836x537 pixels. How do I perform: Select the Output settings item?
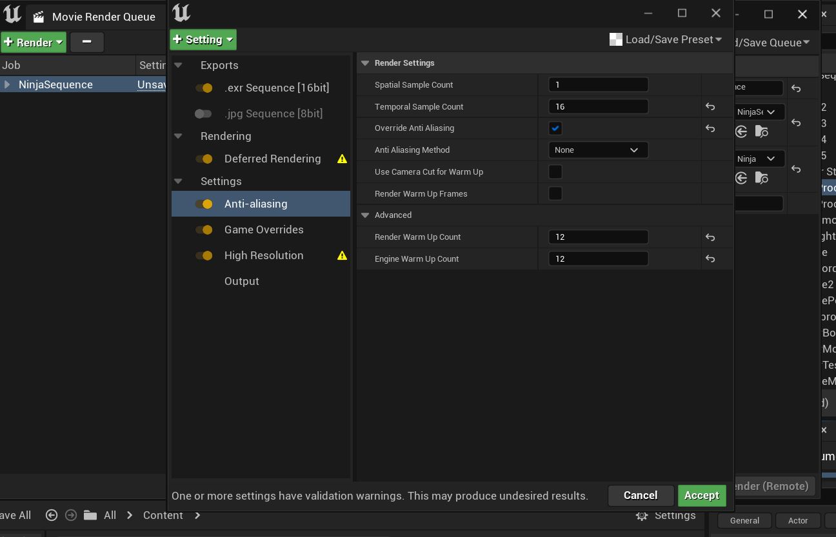(241, 282)
